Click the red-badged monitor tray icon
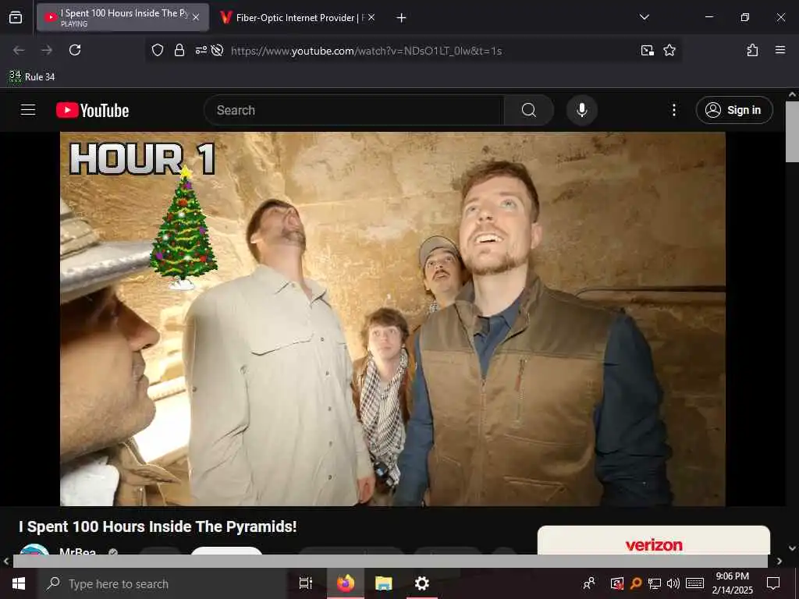The height and width of the screenshot is (599, 799). [617, 583]
